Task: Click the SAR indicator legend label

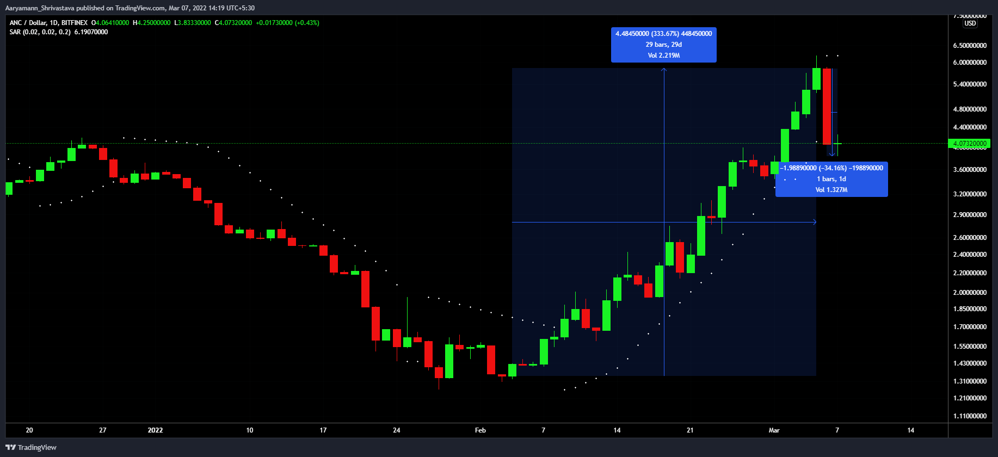Action: (x=40, y=32)
